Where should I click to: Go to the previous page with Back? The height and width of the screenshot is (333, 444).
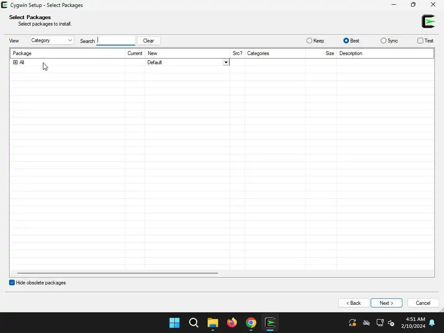click(x=354, y=303)
